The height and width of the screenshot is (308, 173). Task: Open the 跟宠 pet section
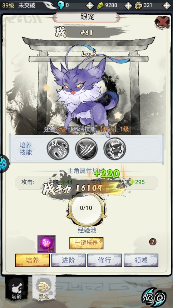[x=44, y=288]
